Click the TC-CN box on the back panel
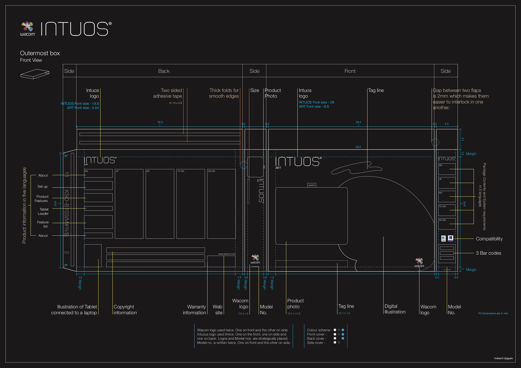521x368 pixels. [x=190, y=204]
